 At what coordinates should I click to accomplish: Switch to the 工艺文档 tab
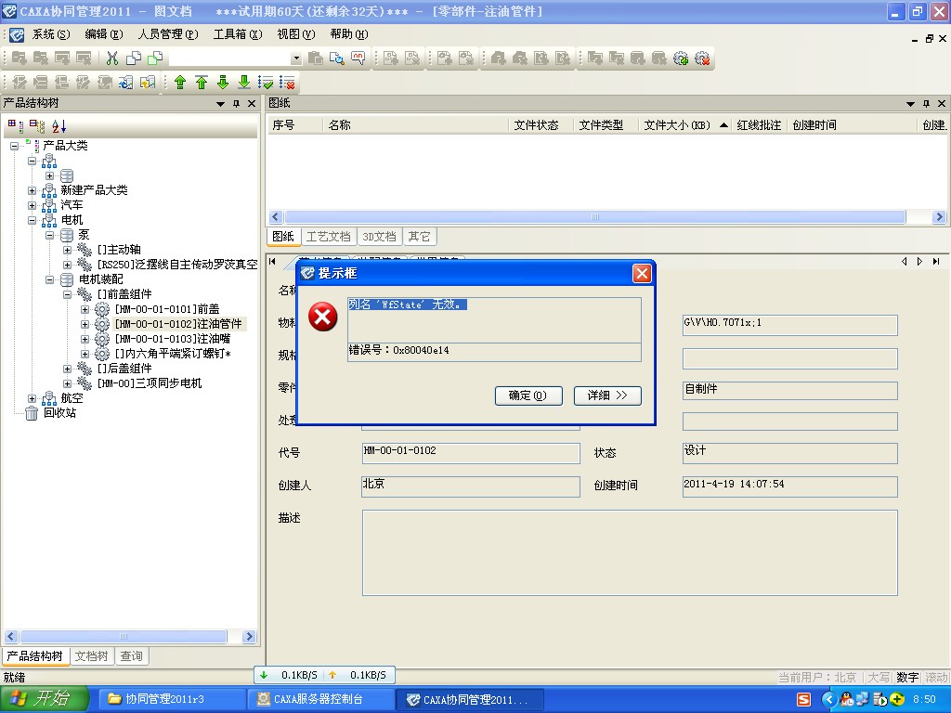328,237
